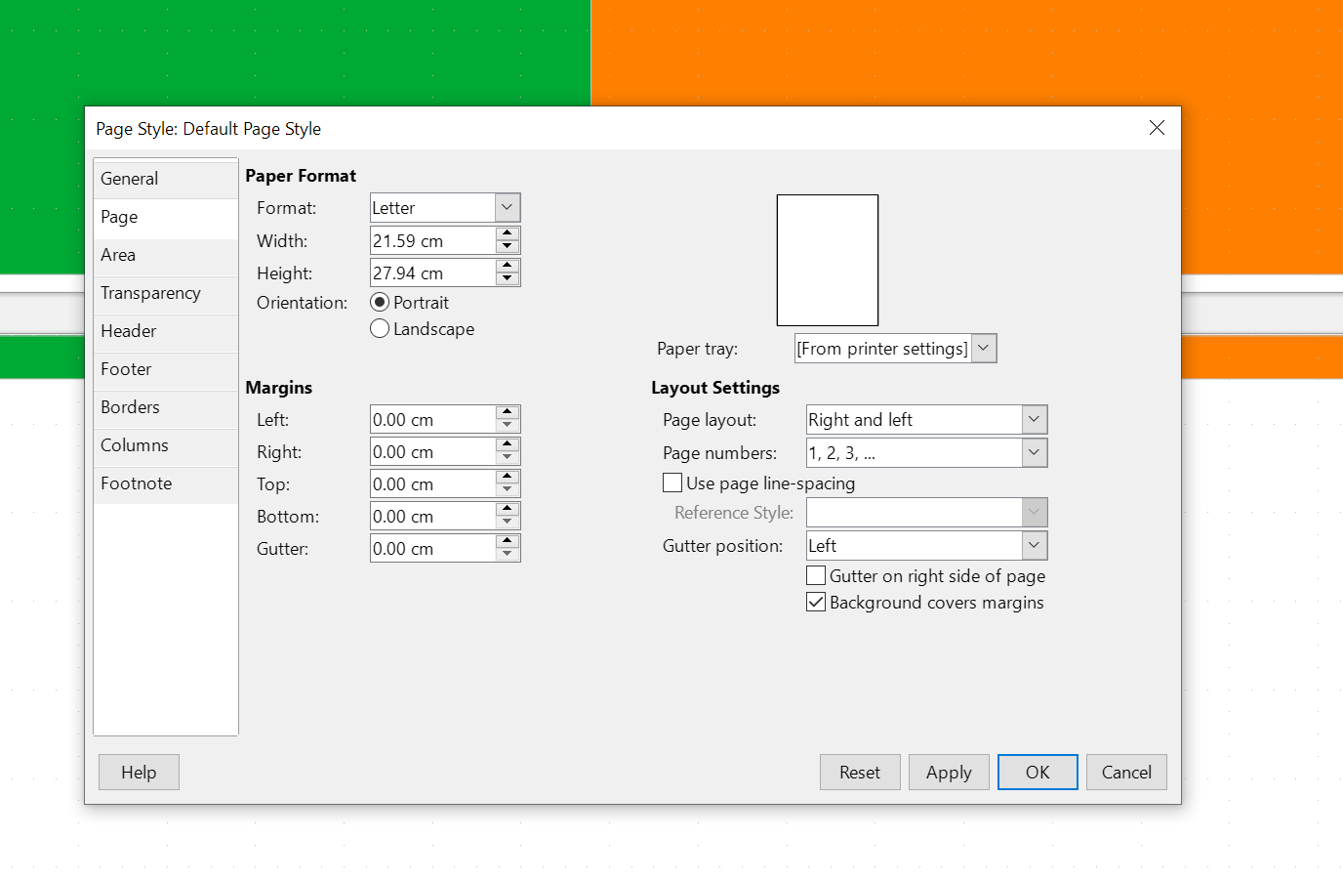The height and width of the screenshot is (881, 1343).
Task: Enable Use page line-spacing
Action: pos(672,482)
